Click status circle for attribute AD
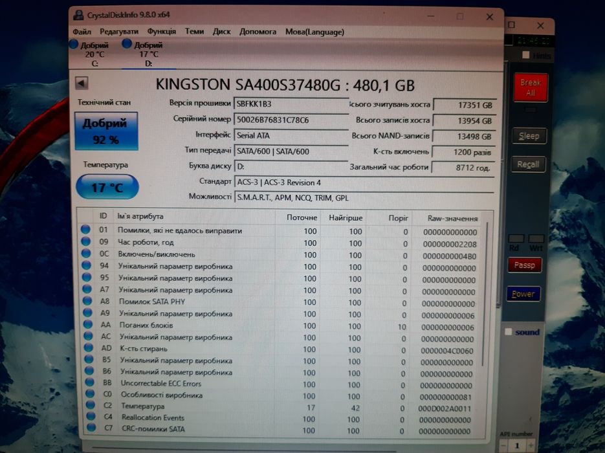The height and width of the screenshot is (453, 605). tap(89, 348)
